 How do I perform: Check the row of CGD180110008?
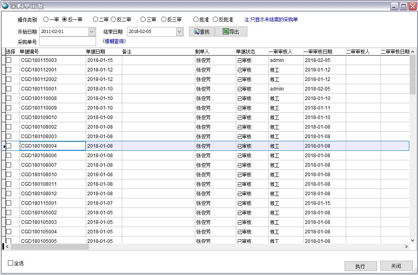(9, 98)
